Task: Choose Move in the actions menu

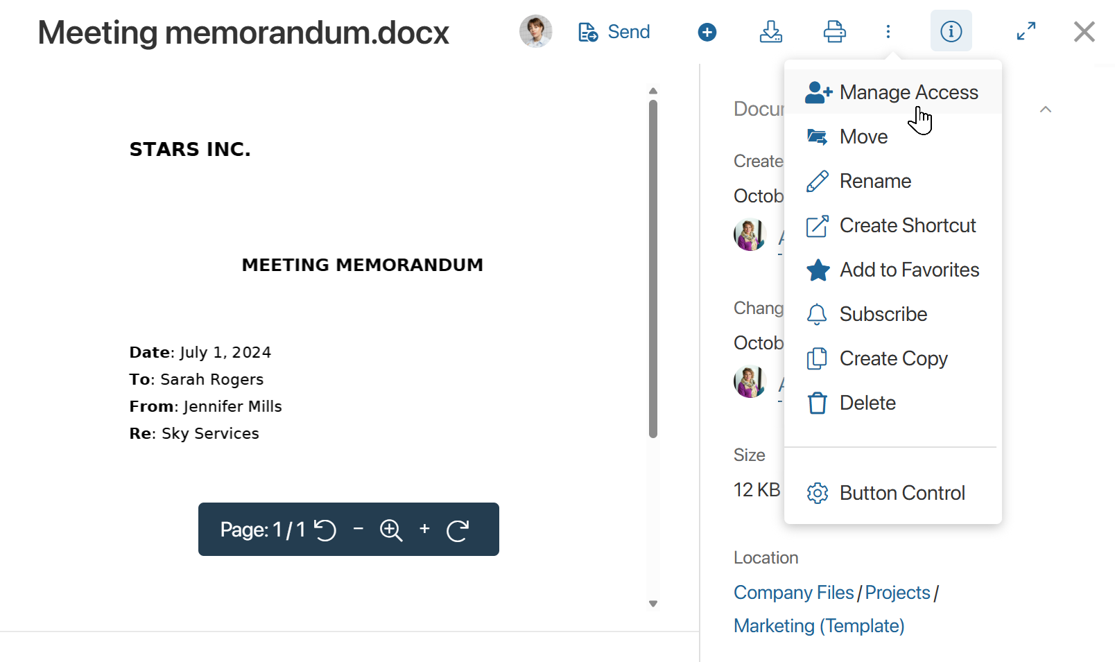Action: click(x=863, y=137)
